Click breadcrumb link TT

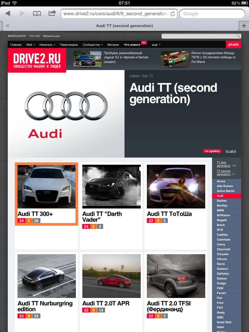click(x=151, y=76)
